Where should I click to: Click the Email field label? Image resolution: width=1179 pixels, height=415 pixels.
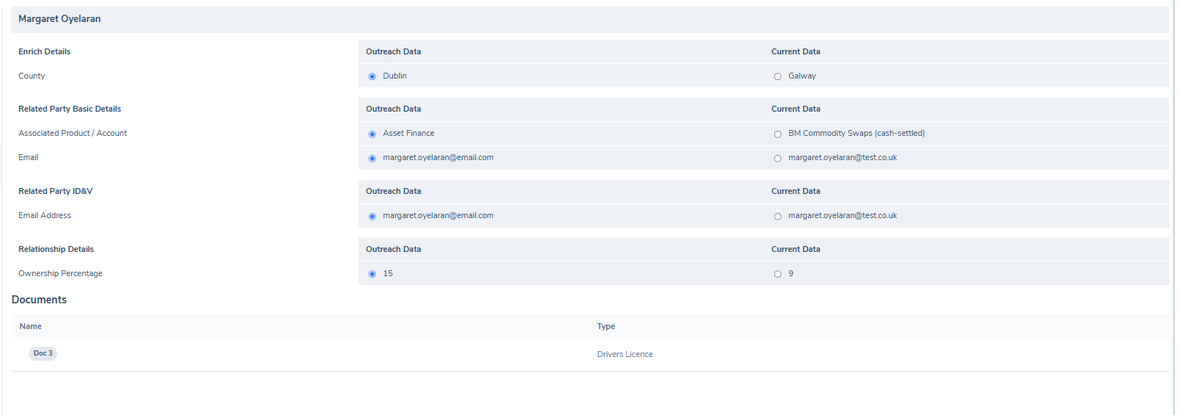[28, 157]
